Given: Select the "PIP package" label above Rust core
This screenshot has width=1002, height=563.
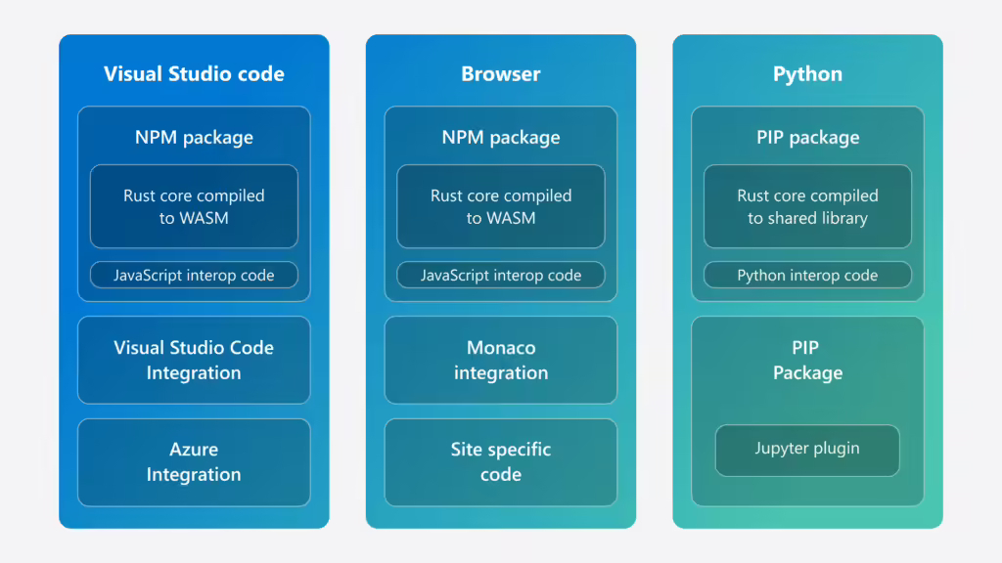Looking at the screenshot, I should tap(807, 137).
